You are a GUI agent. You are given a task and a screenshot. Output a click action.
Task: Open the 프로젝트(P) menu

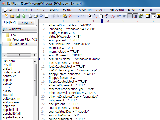point(84,10)
